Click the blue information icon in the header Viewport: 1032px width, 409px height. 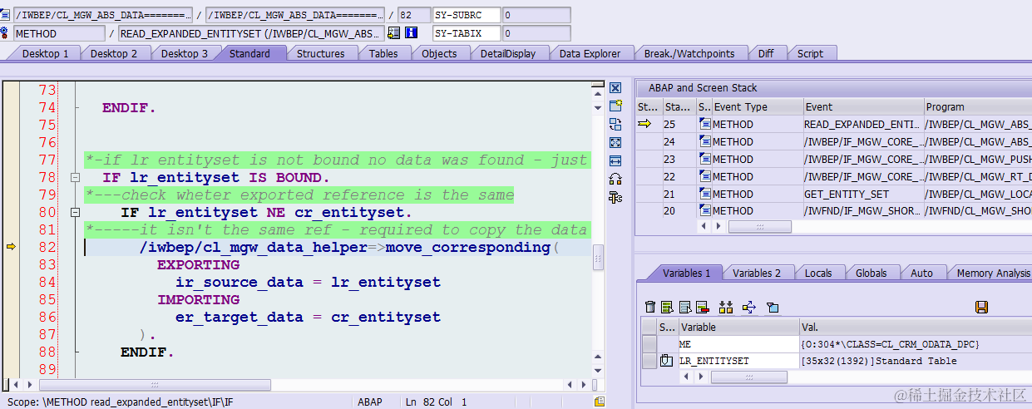(x=411, y=33)
